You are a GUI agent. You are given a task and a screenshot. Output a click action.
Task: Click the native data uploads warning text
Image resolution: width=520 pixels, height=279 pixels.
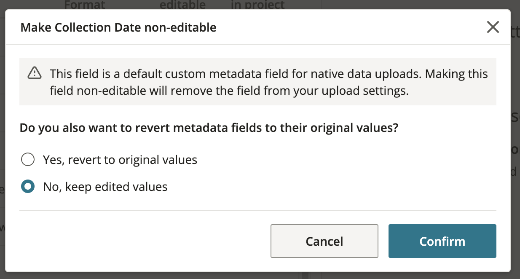[x=269, y=82]
